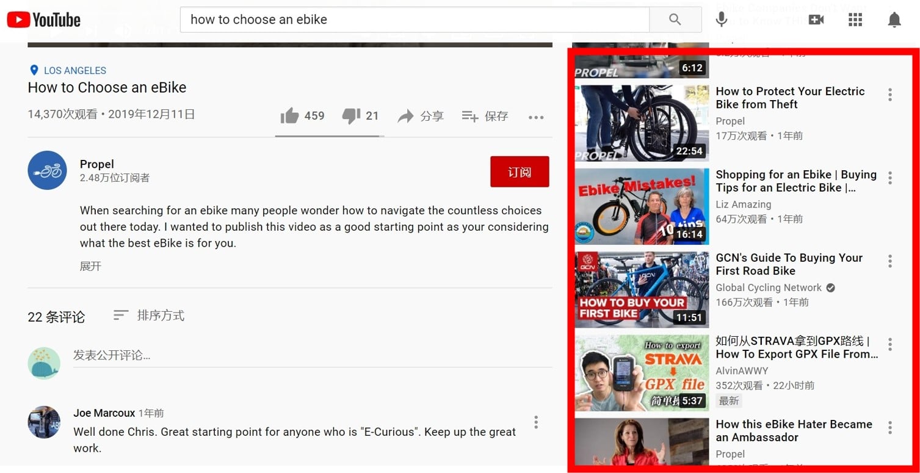Viewport: 920px width, 473px height.
Task: Open comment sort order dropdown (排序方式)
Action: [x=149, y=316]
